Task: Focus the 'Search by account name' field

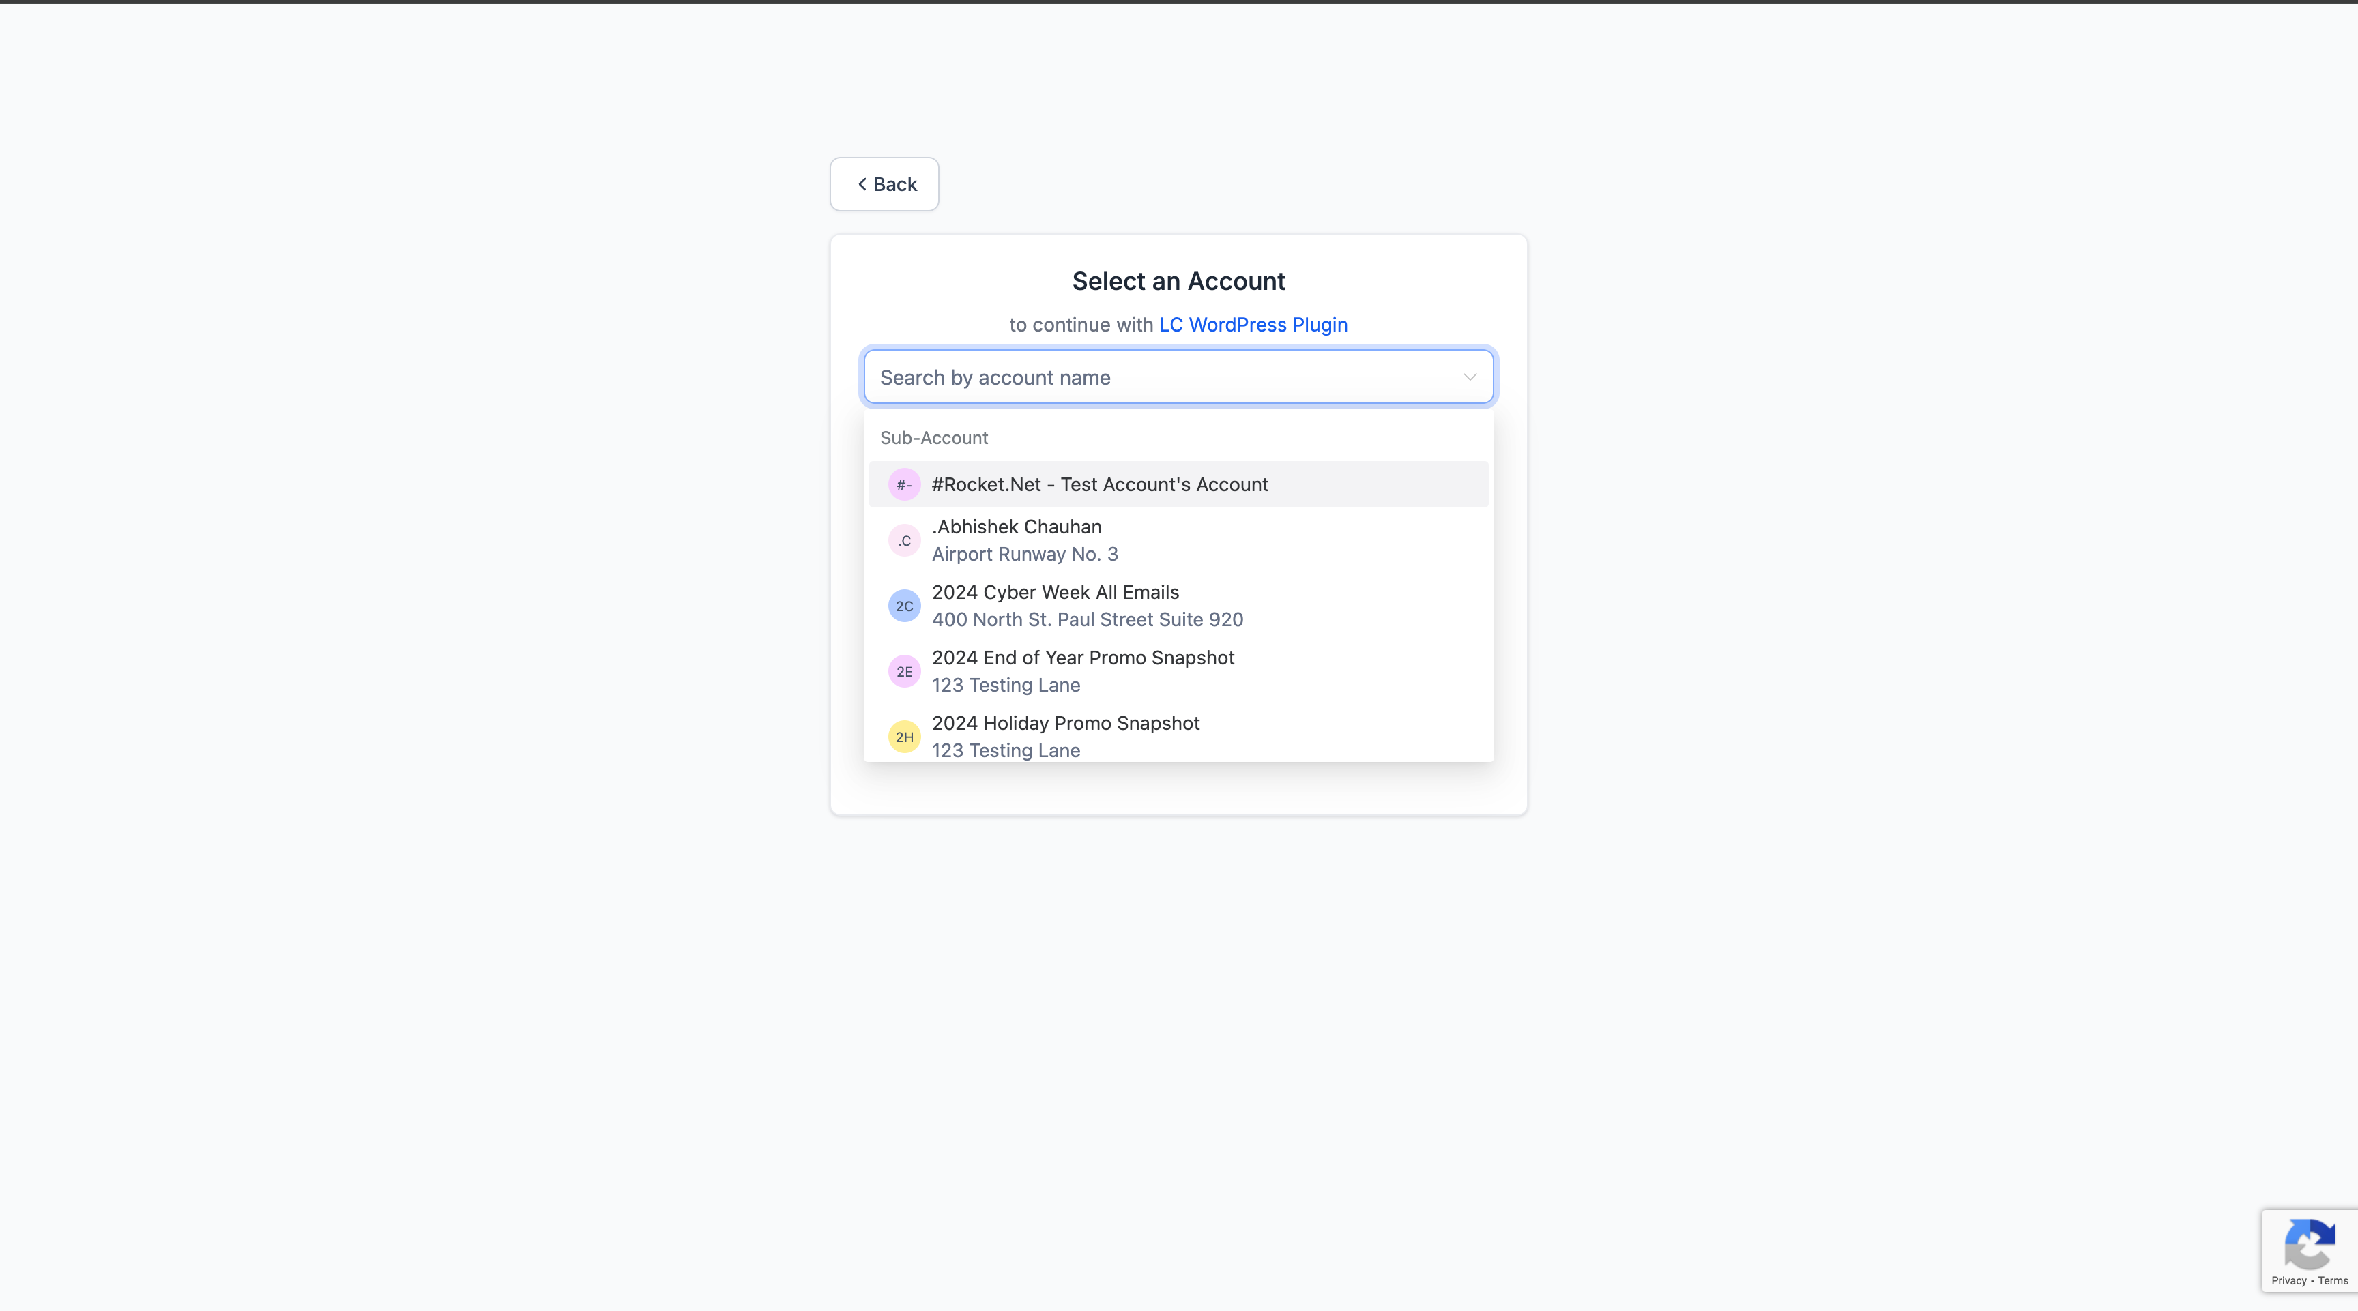Action: click(x=1163, y=378)
